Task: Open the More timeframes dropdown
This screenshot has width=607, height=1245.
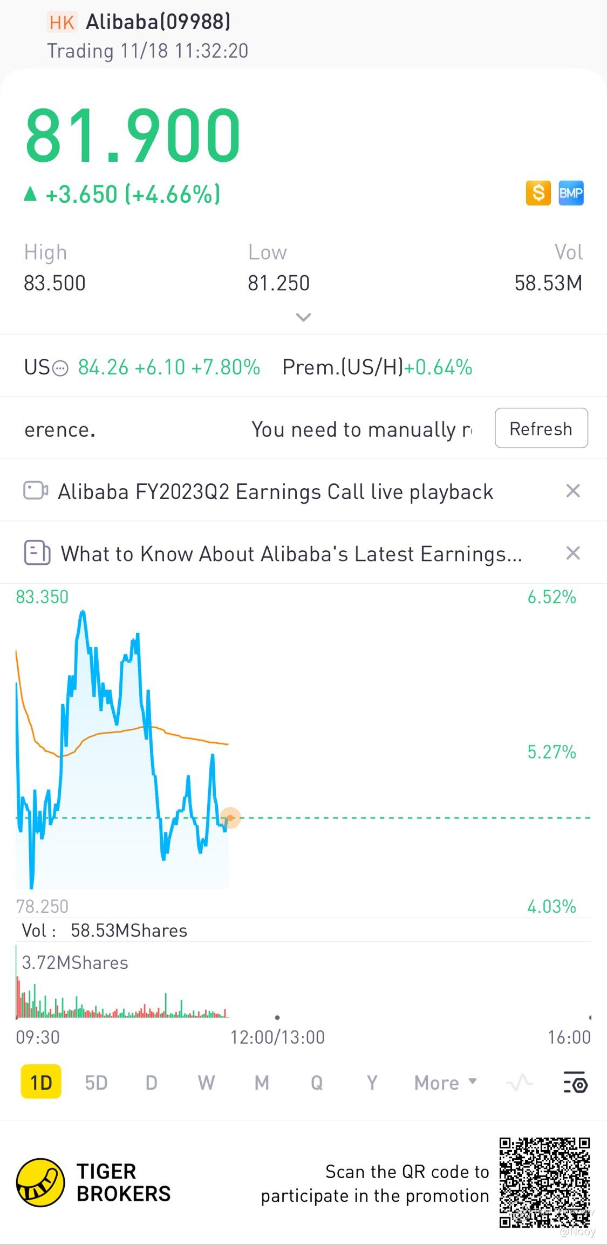Action: click(445, 1083)
